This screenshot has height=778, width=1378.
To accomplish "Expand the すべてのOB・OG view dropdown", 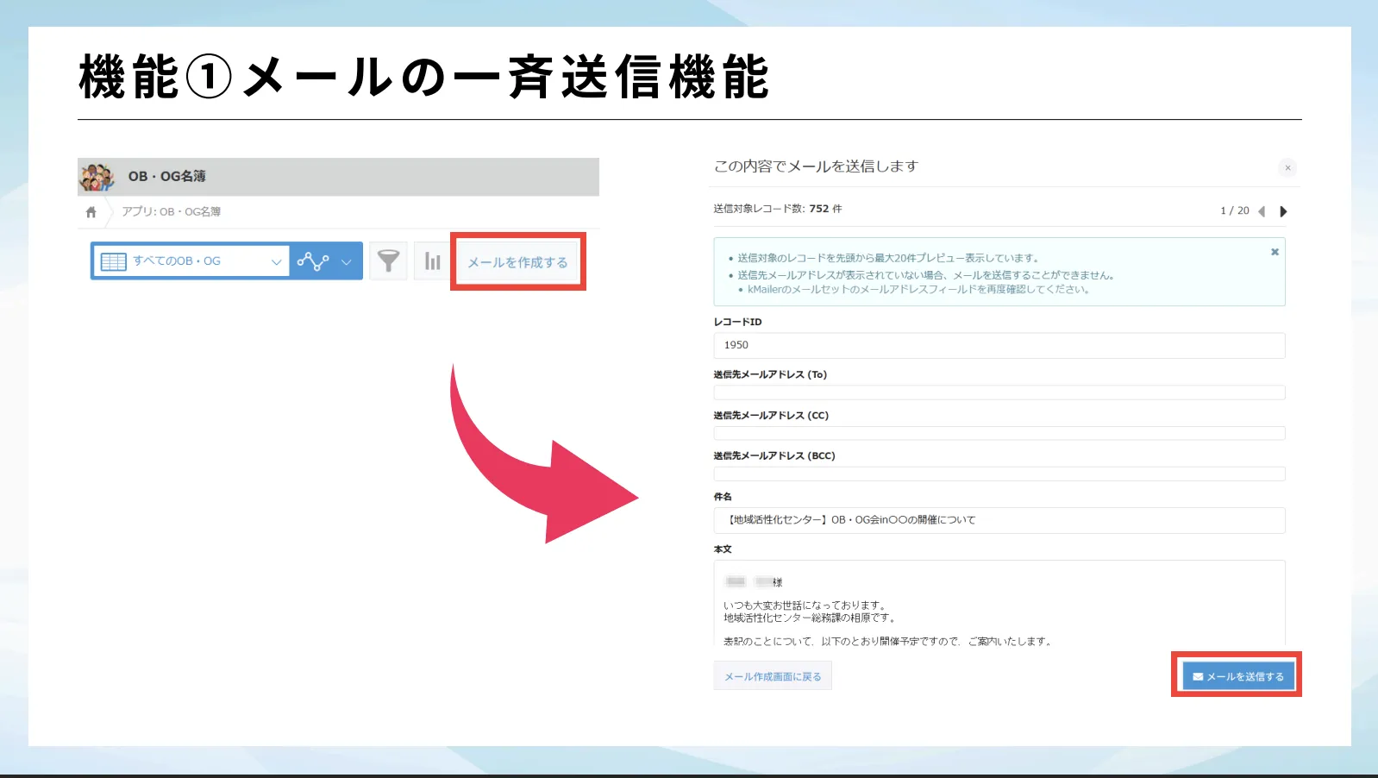I will pos(276,261).
